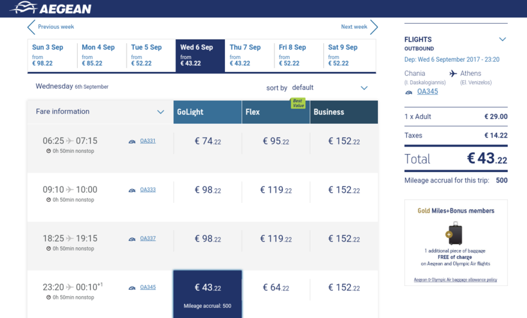Expand the Fare information section
The width and height of the screenshot is (527, 318).
(x=161, y=112)
